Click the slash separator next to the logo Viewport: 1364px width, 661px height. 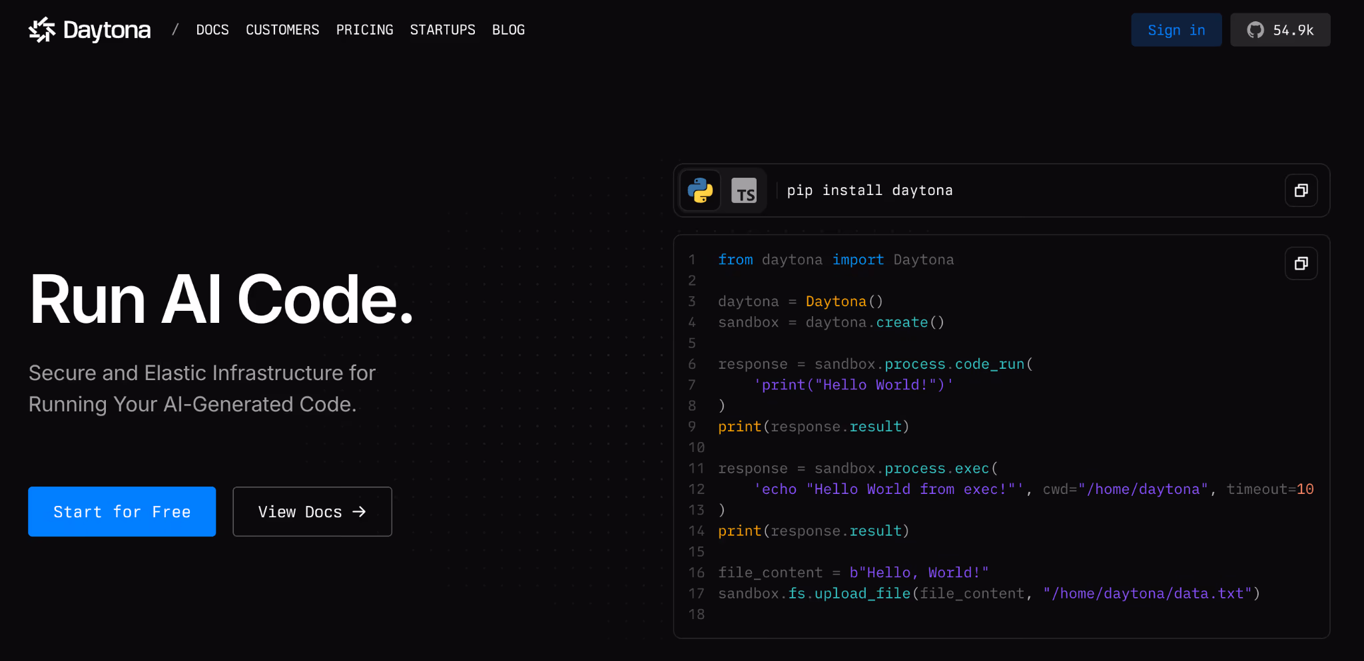click(176, 29)
